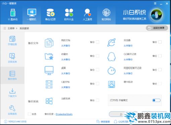Open QQ交流群 penguin icon in bottom bar
The image size is (171, 125).
(115, 122)
